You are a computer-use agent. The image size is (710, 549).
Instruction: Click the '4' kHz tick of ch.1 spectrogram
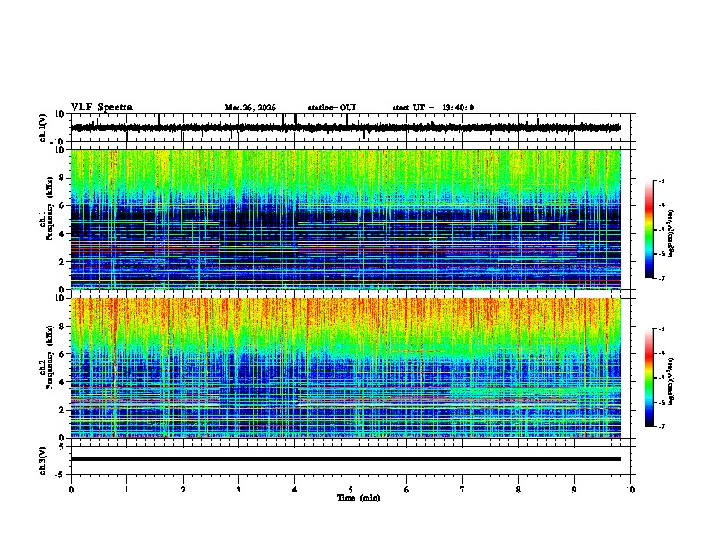[62, 234]
